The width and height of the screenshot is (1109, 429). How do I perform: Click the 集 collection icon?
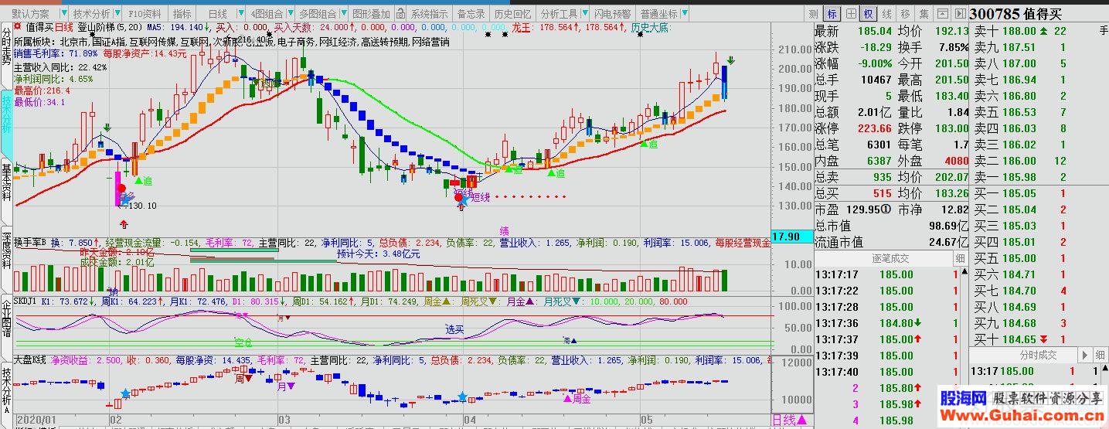924,14
